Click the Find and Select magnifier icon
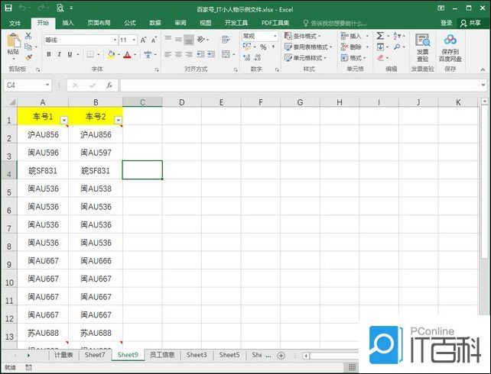The image size is (491, 374). coord(397,47)
